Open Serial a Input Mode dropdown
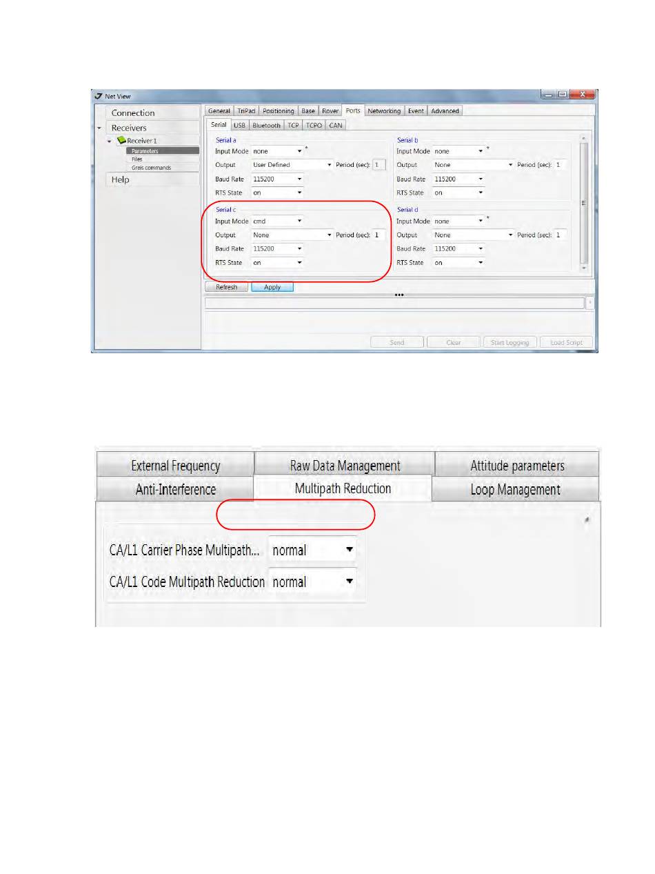 point(277,151)
